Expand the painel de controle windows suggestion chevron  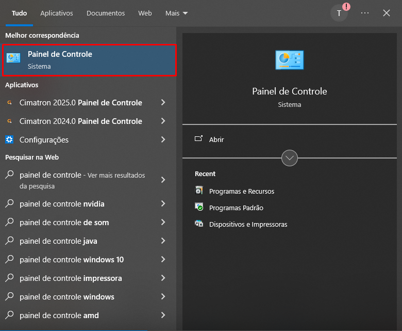(x=163, y=296)
